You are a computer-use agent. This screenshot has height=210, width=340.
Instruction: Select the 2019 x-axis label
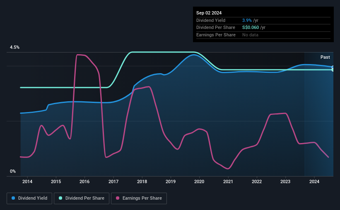click(x=171, y=181)
